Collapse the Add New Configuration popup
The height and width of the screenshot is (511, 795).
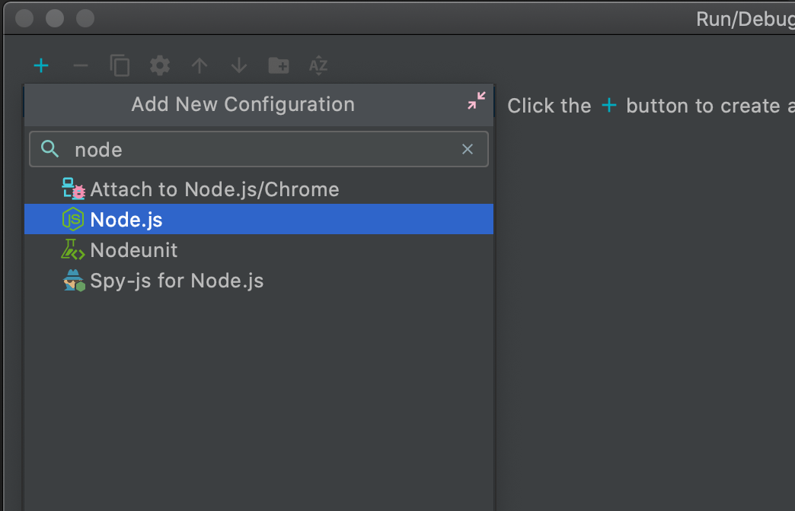476,100
